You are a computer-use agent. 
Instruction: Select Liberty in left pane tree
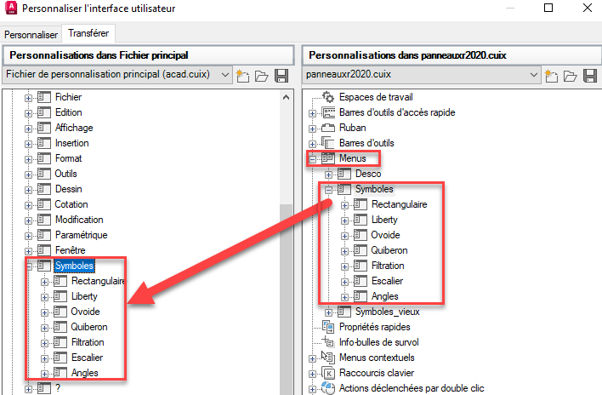(84, 296)
